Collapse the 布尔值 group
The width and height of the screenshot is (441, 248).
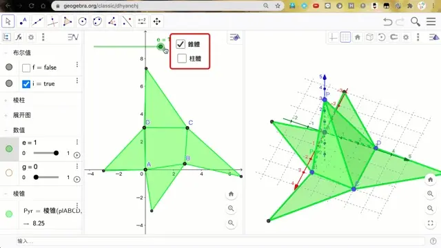pyautogui.click(x=6, y=53)
